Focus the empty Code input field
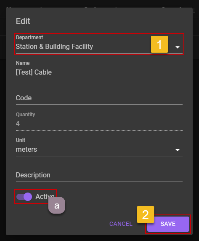Viewport: 199px width, 241px height. tap(99, 98)
